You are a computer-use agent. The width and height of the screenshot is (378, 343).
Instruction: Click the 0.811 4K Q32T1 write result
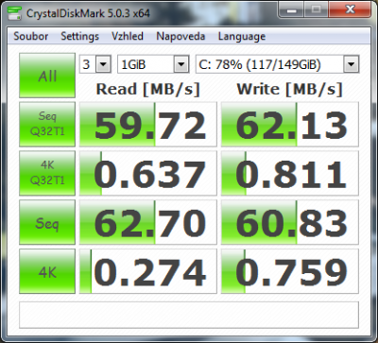pos(290,173)
